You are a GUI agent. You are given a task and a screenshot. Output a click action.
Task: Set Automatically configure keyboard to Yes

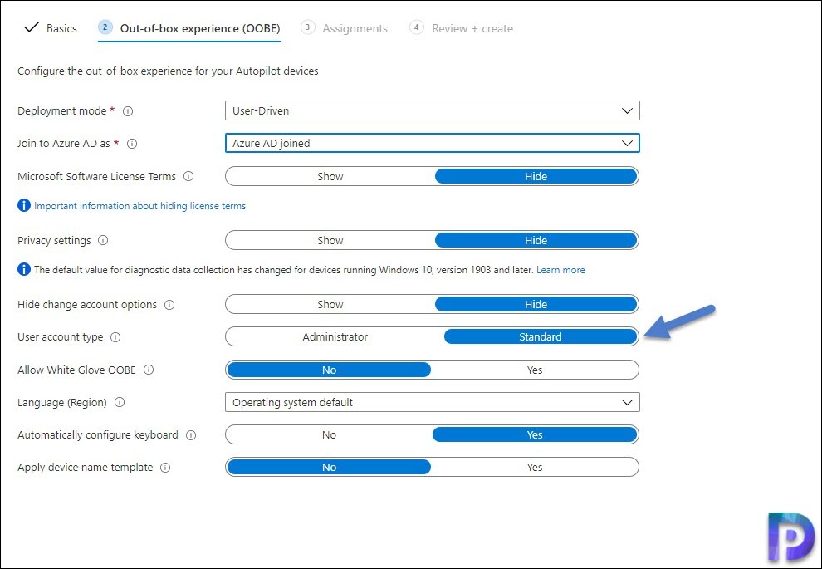click(535, 434)
